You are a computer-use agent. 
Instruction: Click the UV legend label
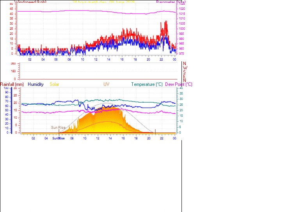point(106,84)
